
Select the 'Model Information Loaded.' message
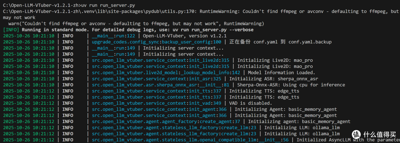tap(281, 73)
